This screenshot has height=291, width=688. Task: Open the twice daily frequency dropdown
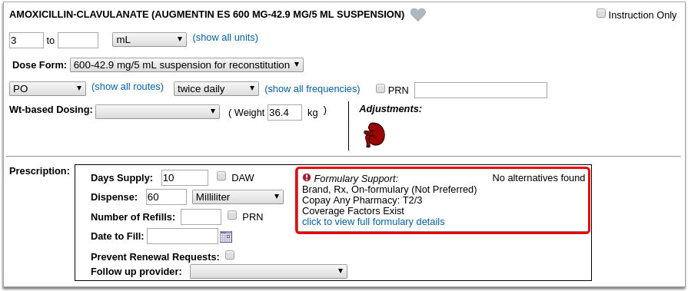[x=216, y=89]
